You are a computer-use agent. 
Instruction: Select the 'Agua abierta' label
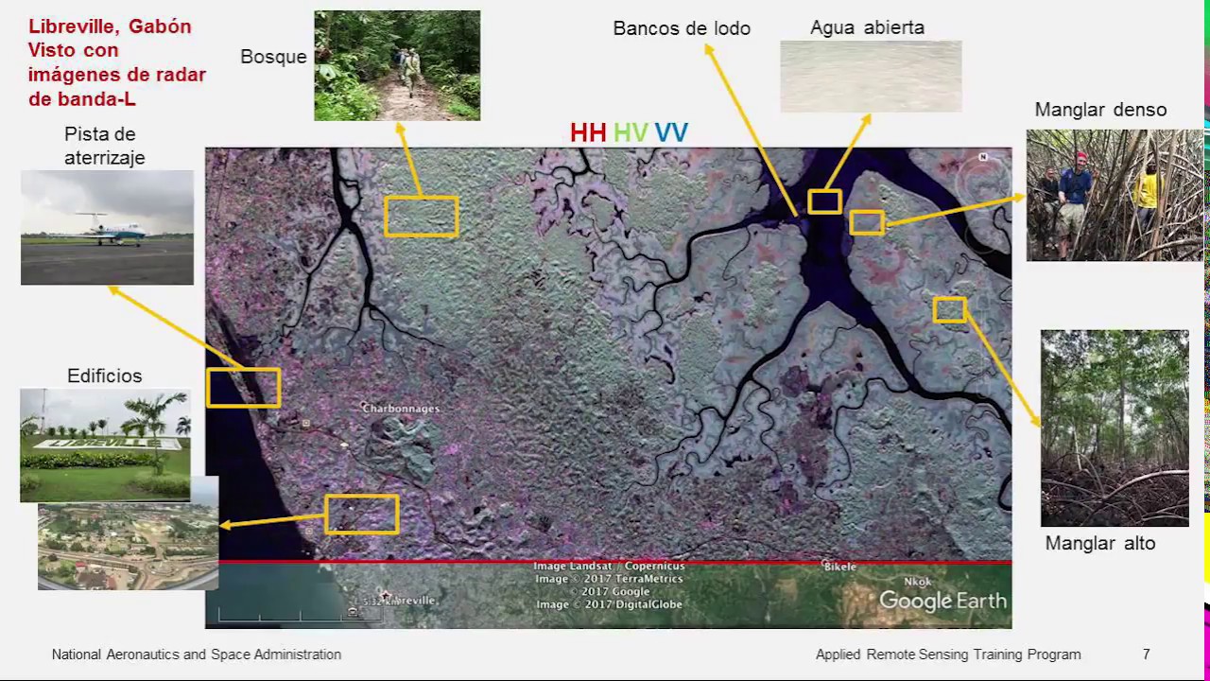pyautogui.click(x=867, y=28)
